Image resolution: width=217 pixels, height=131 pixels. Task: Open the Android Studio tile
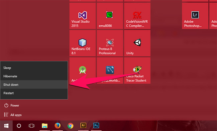click(x=82, y=70)
